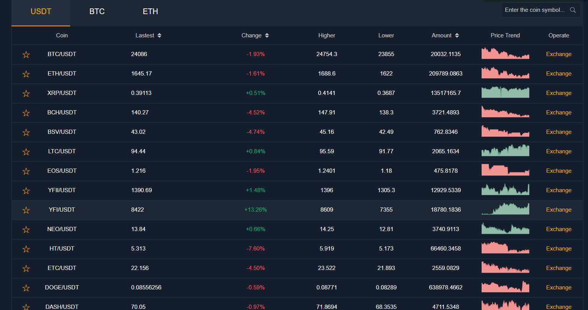Screen dimensions: 588x310
Task: Sort by Lastest price arrows
Action: (159, 35)
